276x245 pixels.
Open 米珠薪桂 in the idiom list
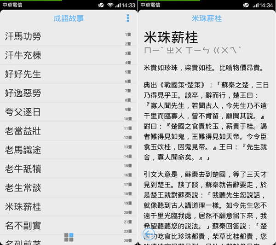coord(69,206)
